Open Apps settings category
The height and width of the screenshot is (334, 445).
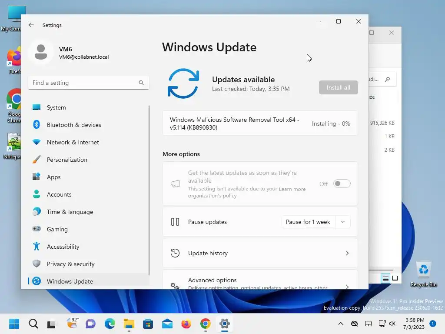tap(89, 177)
